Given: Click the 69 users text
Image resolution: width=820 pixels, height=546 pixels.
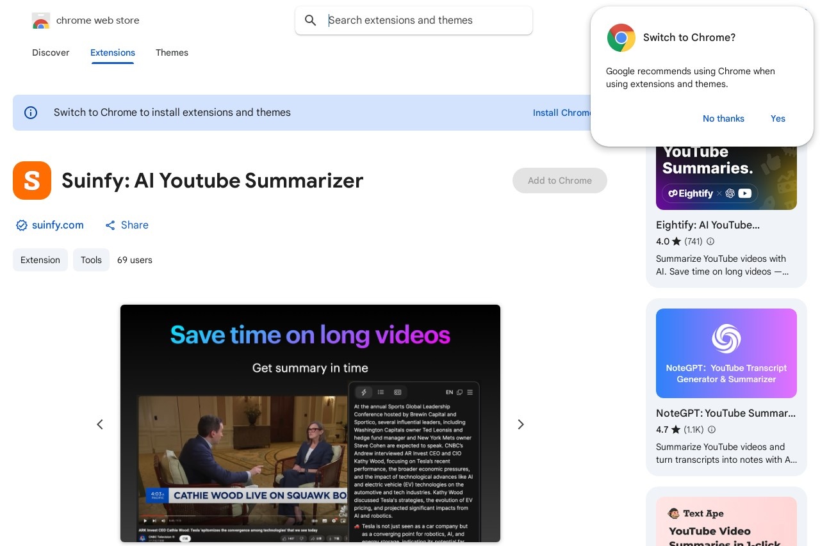Looking at the screenshot, I should [135, 260].
